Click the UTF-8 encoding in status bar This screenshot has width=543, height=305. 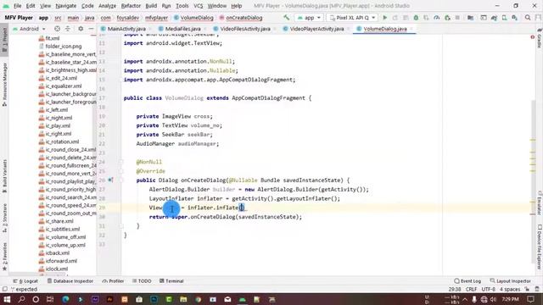click(489, 289)
